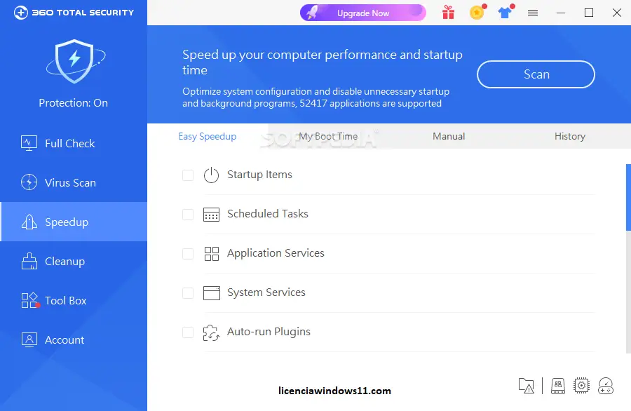631x411 pixels.
Task: Click the vertical scrollbar thumb
Action: coord(629,197)
